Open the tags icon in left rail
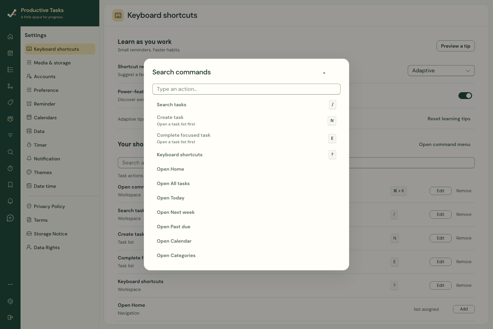 coord(10,102)
